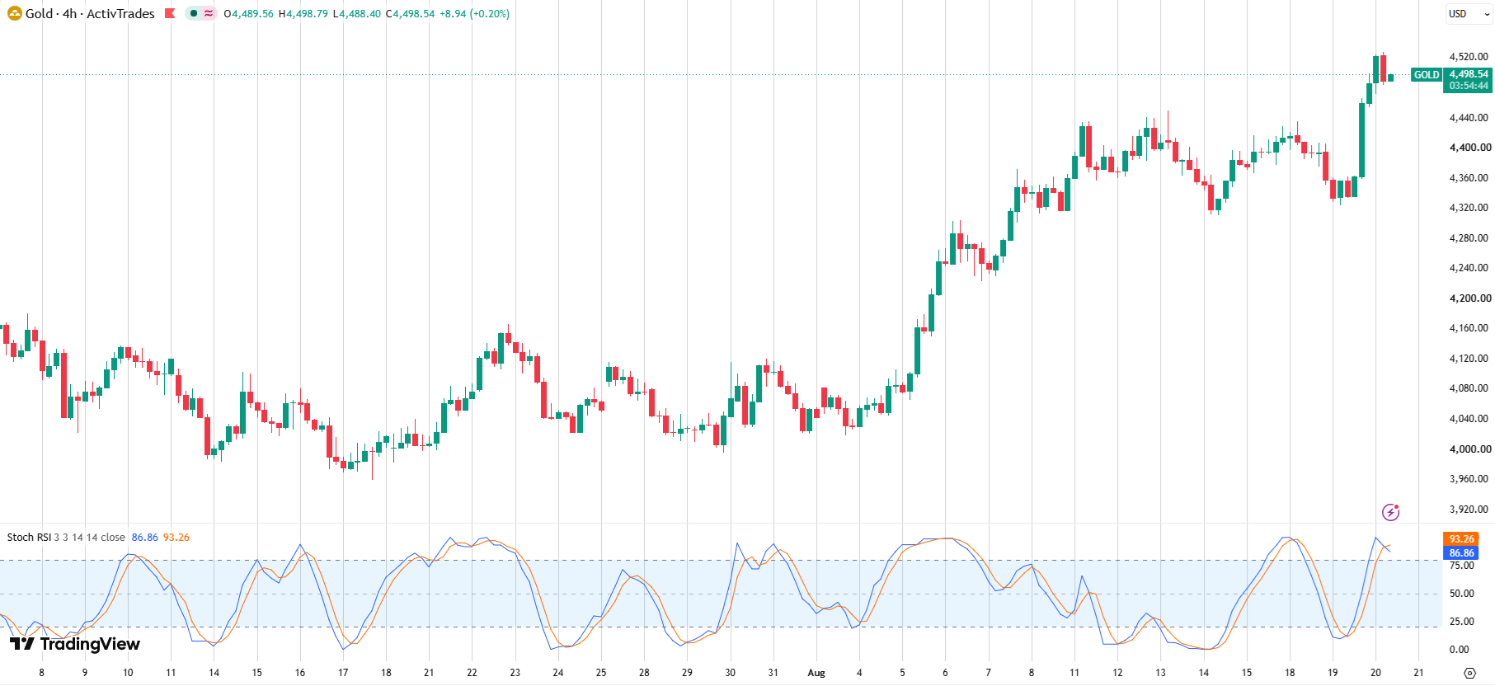
Task: Click date 22 on the time axis
Action: (472, 673)
